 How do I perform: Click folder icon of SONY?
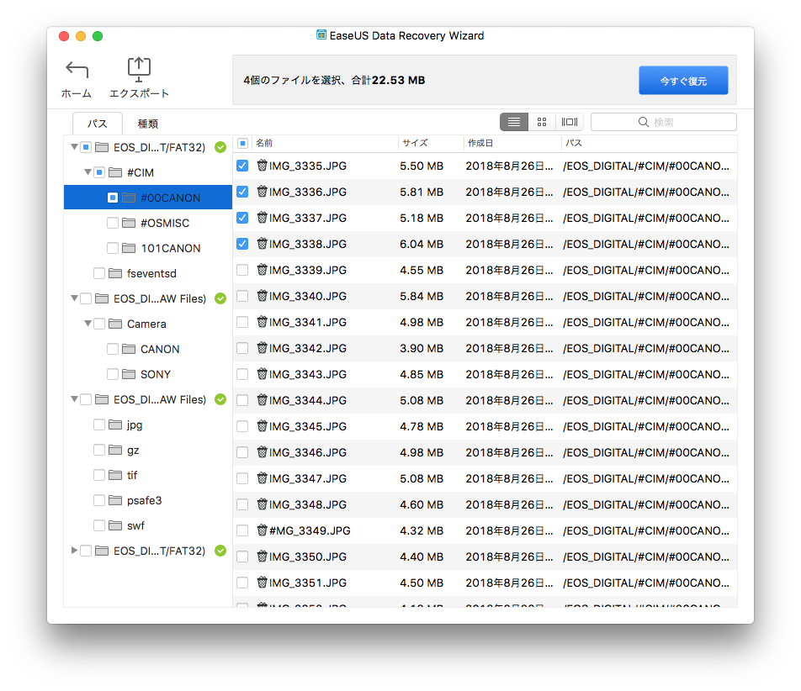(129, 374)
